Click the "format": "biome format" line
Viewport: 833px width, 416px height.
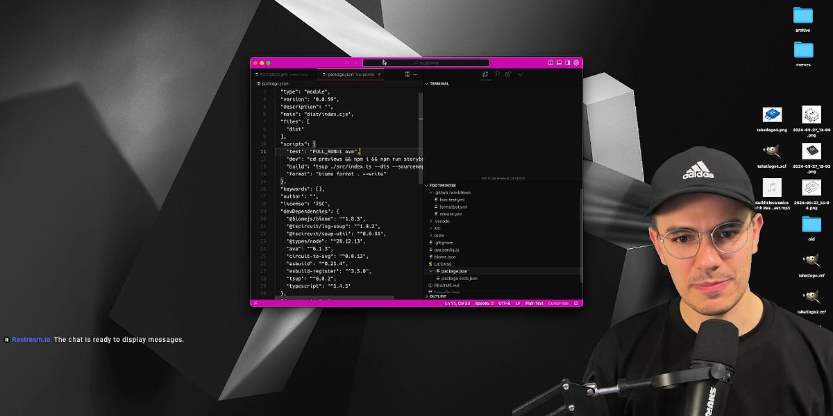click(336, 174)
